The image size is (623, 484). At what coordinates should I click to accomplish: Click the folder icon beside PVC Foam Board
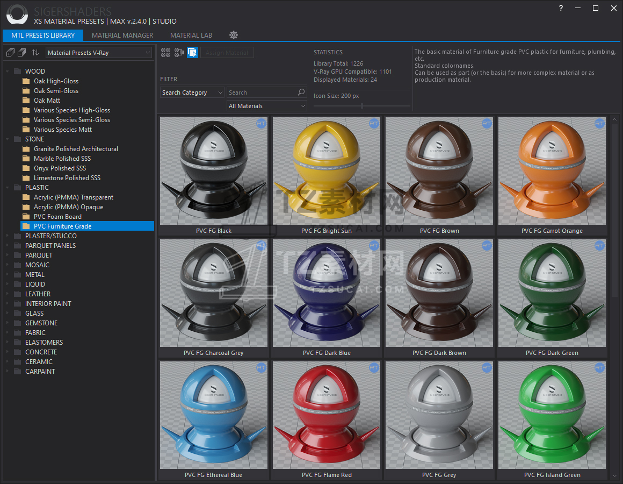(26, 216)
